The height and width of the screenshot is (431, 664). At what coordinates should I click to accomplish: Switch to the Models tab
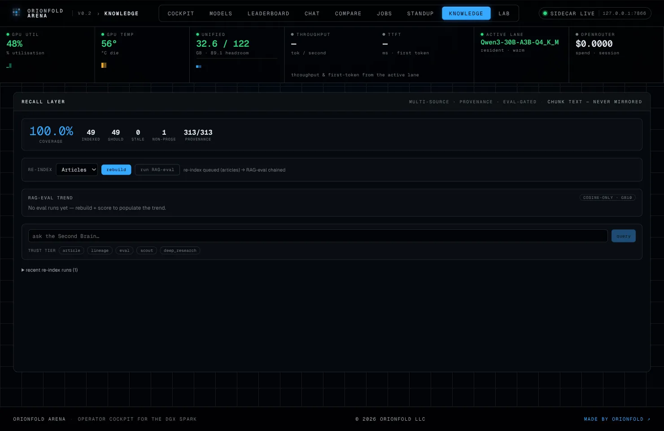coord(221,13)
